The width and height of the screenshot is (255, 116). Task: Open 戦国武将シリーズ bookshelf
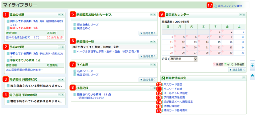click(88, 75)
